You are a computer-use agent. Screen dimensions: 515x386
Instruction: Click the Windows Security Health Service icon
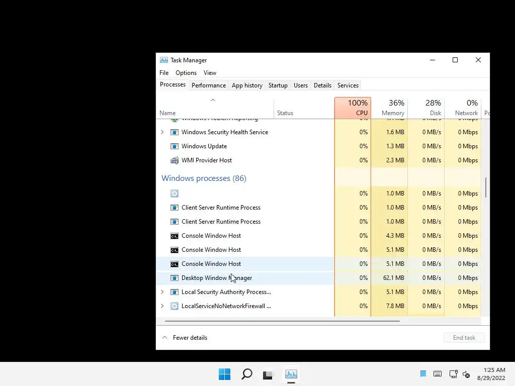[175, 132]
